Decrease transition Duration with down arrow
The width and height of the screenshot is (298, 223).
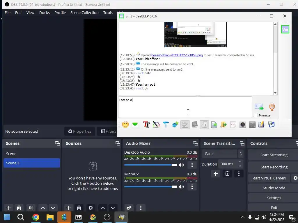coord(240,166)
